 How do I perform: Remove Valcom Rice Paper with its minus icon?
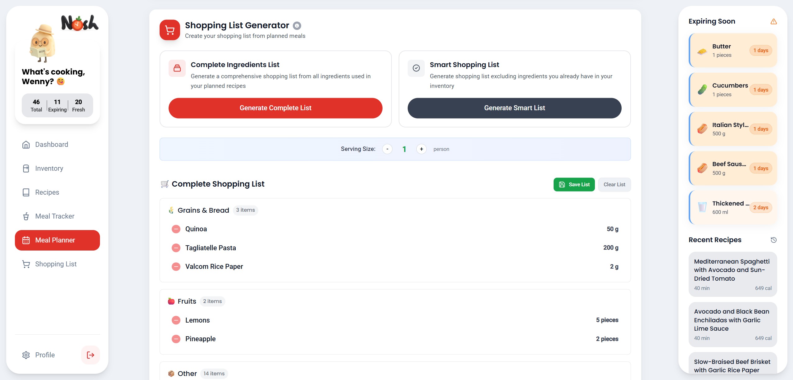pos(176,266)
